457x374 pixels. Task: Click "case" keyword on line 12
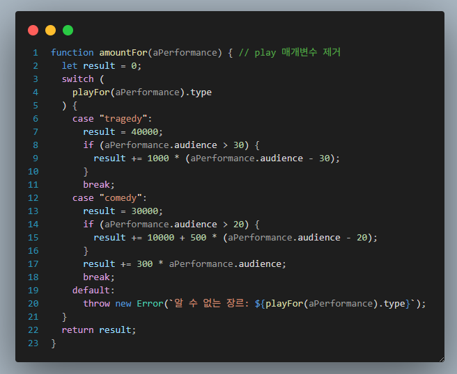point(83,198)
